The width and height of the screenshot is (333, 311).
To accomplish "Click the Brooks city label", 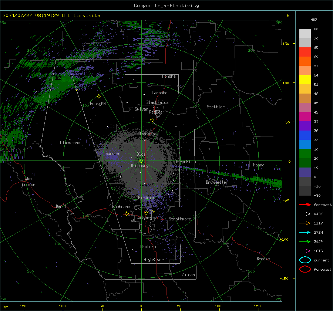I will coord(263,259).
